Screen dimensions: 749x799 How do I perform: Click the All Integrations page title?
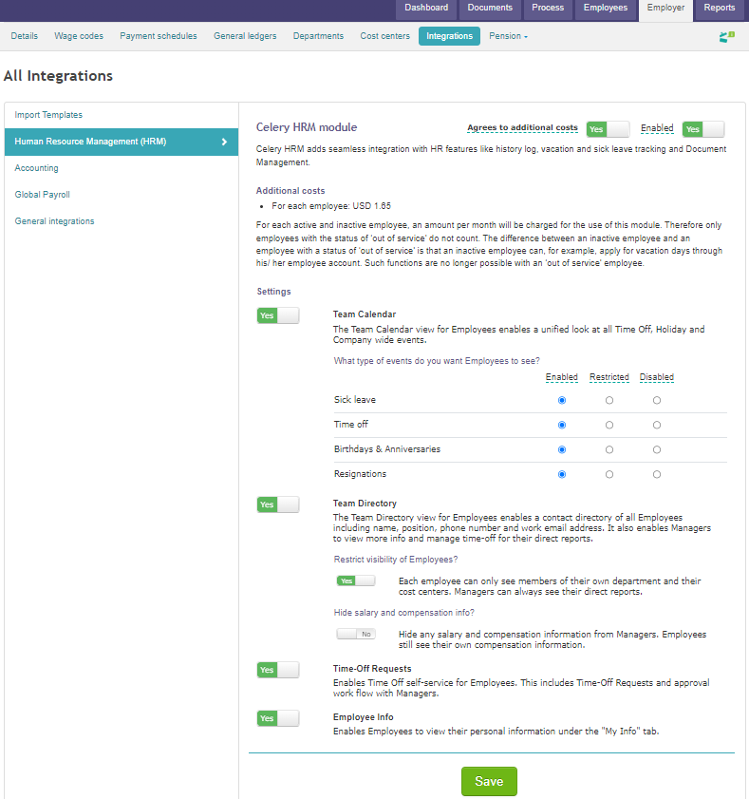pos(58,76)
